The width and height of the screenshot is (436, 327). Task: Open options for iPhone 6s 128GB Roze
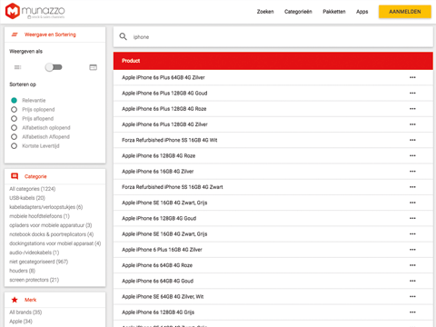412,155
